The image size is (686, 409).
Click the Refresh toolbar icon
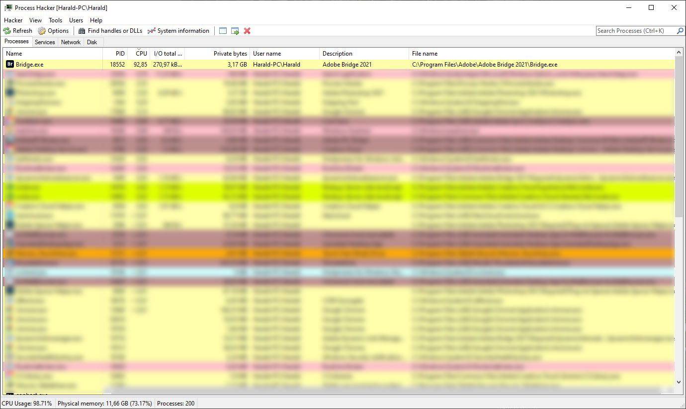pyautogui.click(x=7, y=31)
